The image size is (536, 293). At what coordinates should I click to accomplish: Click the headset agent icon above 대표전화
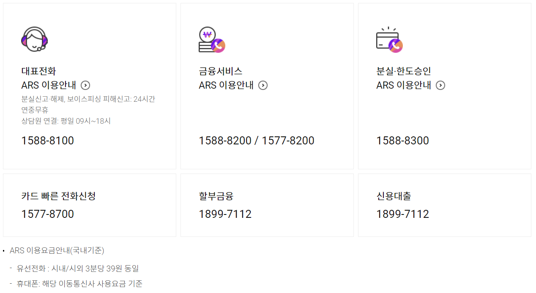click(x=35, y=39)
